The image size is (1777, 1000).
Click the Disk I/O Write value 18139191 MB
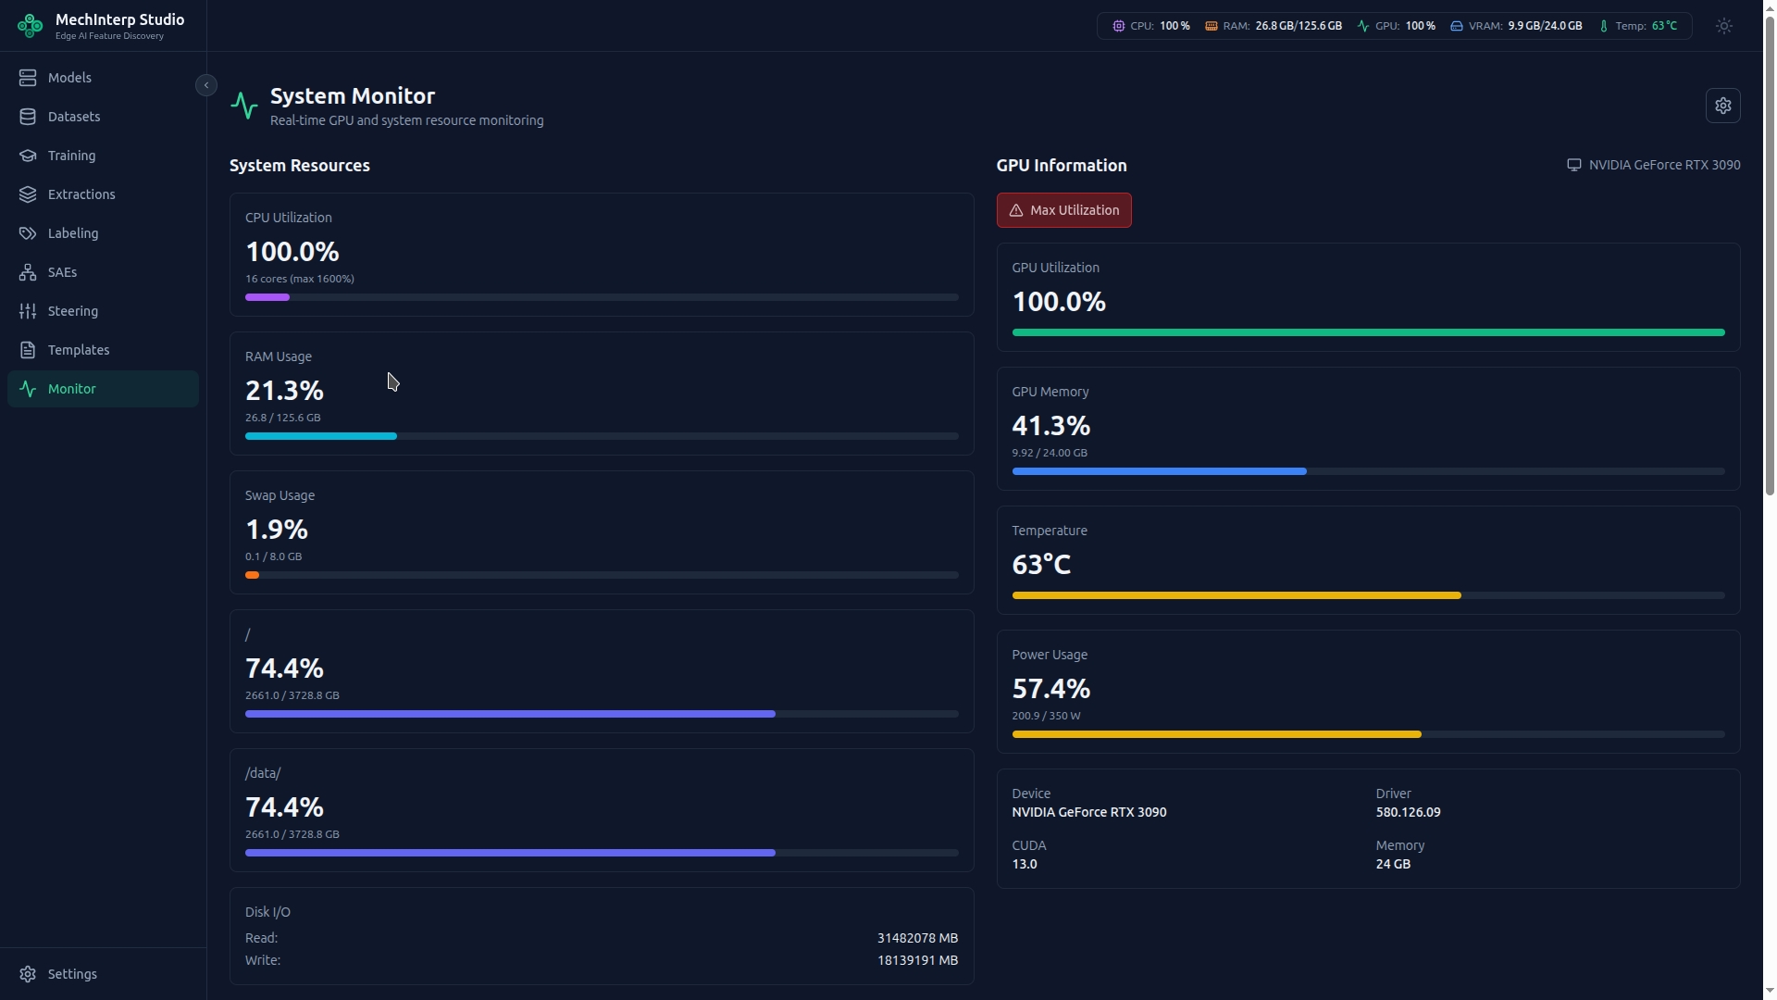pyautogui.click(x=917, y=960)
